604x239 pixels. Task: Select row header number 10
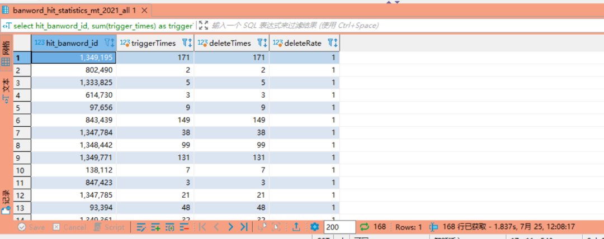point(22,170)
